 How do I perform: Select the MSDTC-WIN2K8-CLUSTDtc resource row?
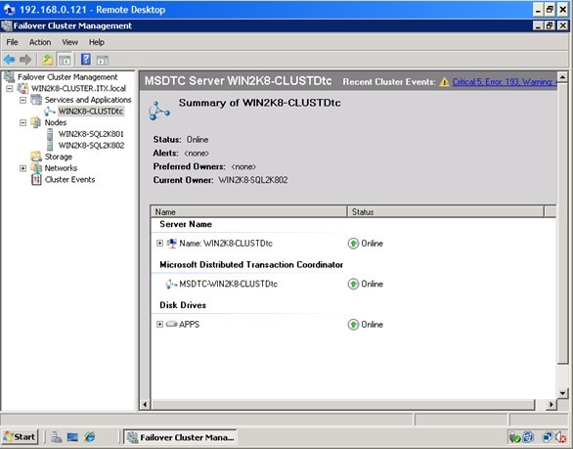coord(228,284)
